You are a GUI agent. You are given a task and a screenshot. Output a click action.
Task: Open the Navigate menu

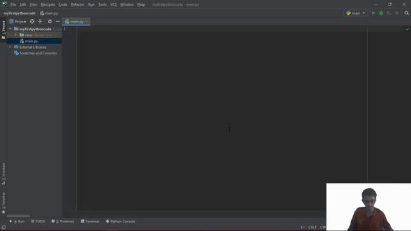point(48,4)
